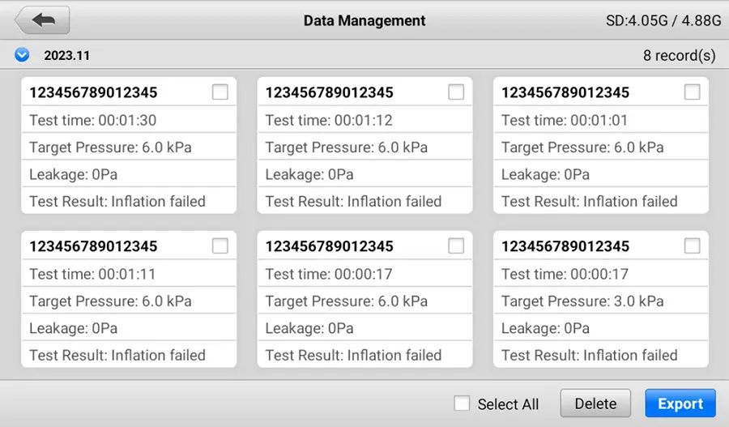
Task: Click the Select All label text
Action: (x=508, y=404)
